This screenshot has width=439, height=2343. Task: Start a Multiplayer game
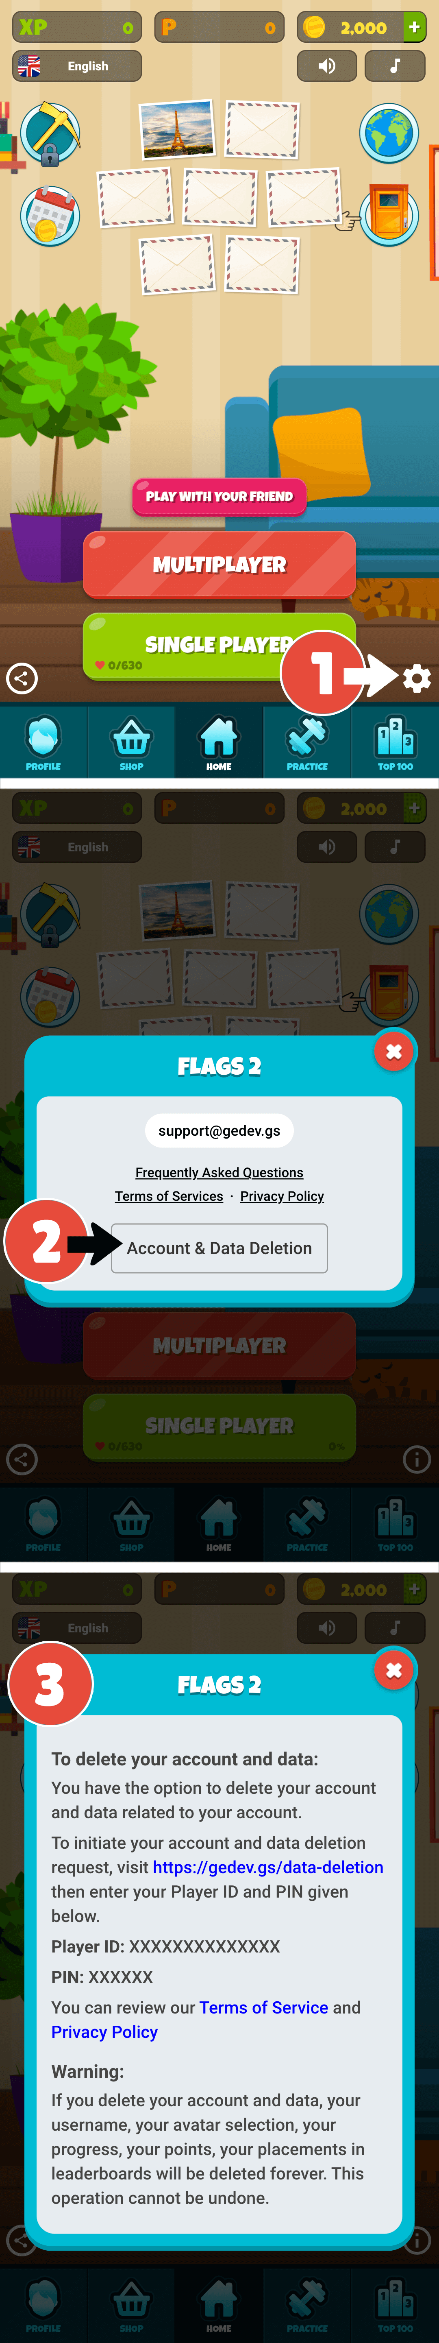(219, 565)
